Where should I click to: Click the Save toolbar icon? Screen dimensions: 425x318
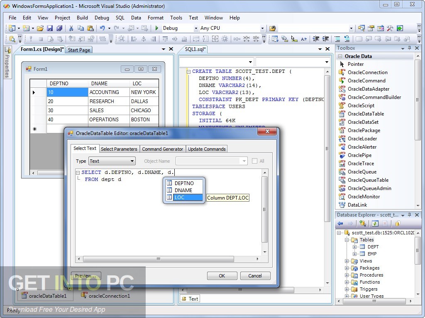click(x=50, y=28)
